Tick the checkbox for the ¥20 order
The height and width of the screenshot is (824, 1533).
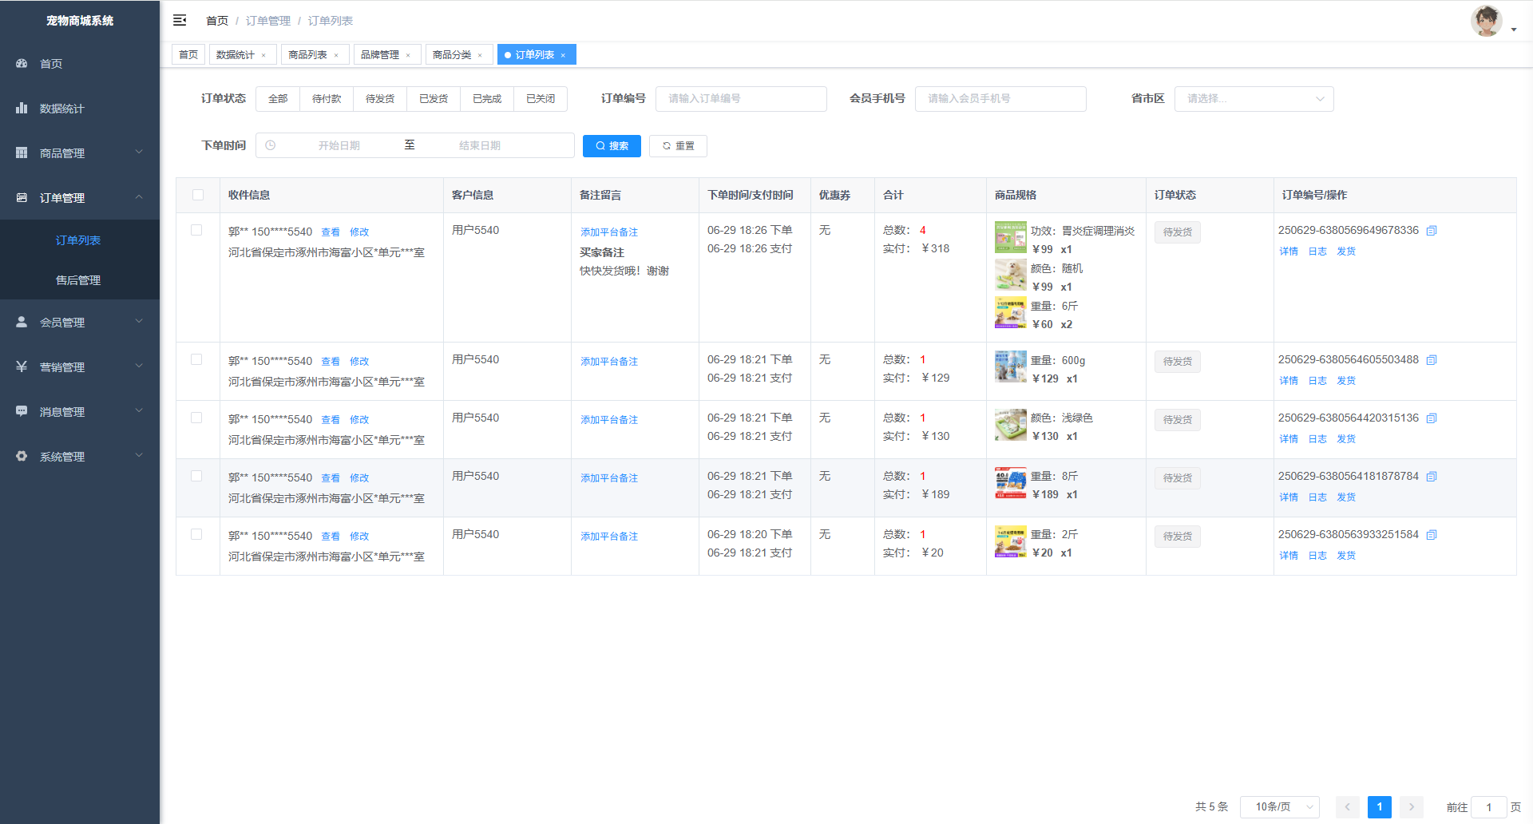coord(196,534)
